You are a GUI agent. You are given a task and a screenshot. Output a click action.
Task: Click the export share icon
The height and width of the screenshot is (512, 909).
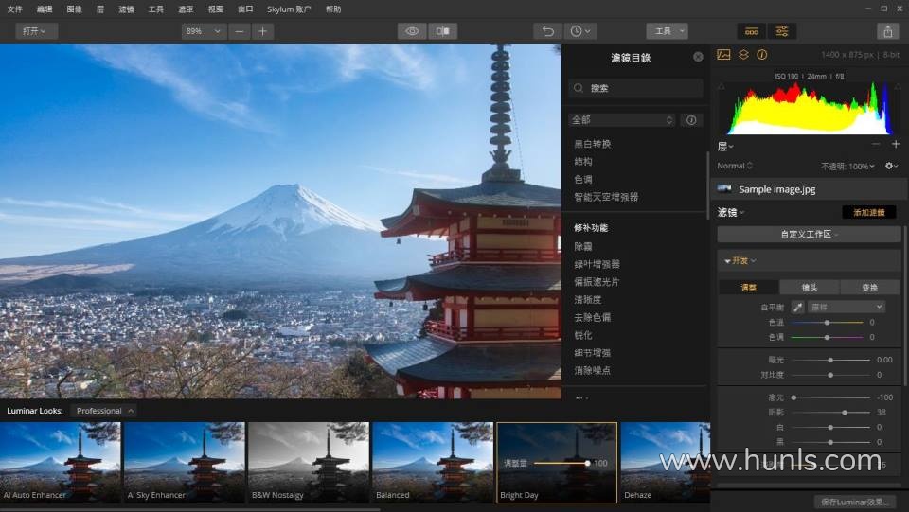pyautogui.click(x=887, y=31)
